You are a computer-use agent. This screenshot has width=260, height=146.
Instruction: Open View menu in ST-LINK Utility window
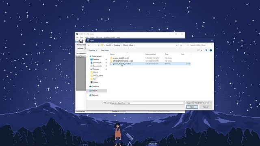pos(87,38)
